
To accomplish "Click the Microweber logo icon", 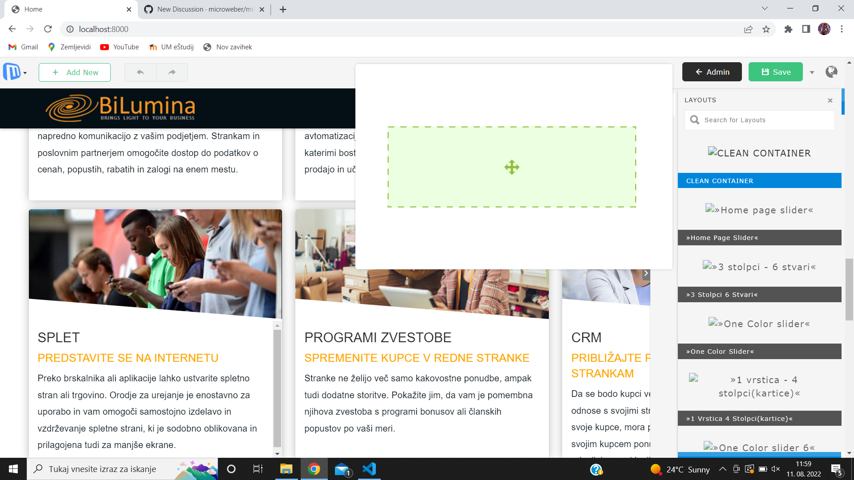I will tap(12, 72).
